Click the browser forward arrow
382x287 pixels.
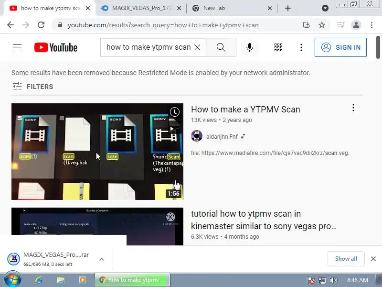click(26, 25)
